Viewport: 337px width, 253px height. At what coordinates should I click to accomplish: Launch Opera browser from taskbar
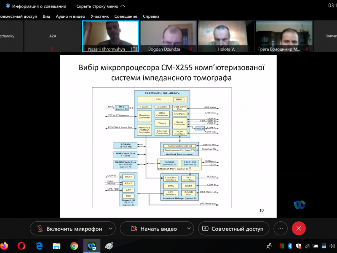21,246
